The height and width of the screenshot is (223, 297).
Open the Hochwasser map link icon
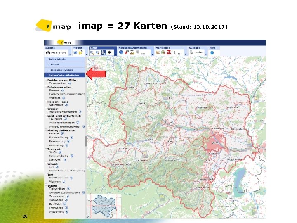click(66, 200)
